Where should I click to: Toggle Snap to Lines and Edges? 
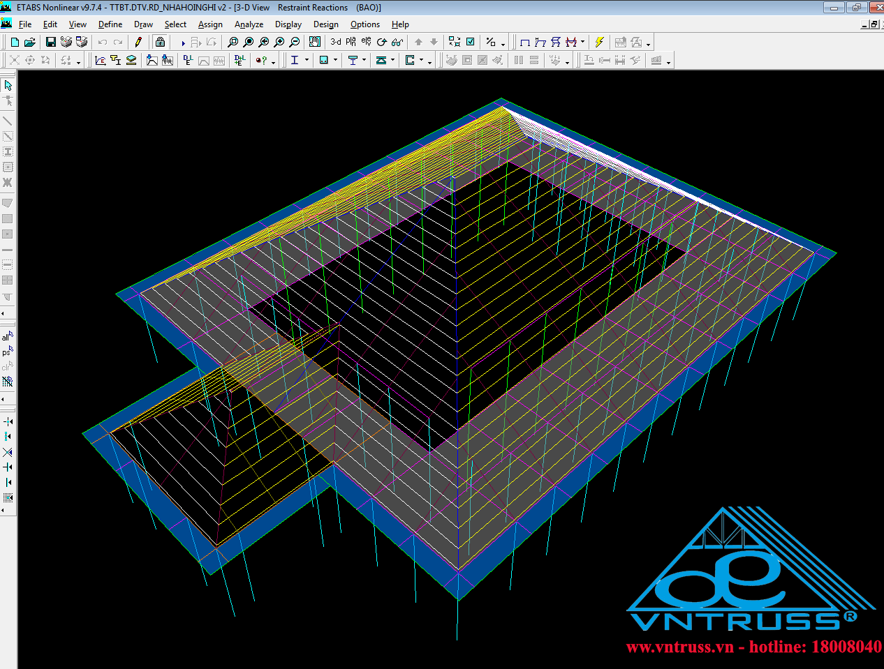pyautogui.click(x=8, y=483)
